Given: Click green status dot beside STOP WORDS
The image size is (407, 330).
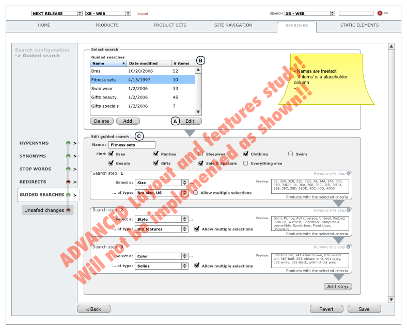Looking at the screenshot, I should 68,169.
